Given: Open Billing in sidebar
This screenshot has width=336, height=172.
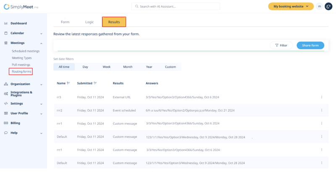Looking at the screenshot, I should [x=15, y=123].
